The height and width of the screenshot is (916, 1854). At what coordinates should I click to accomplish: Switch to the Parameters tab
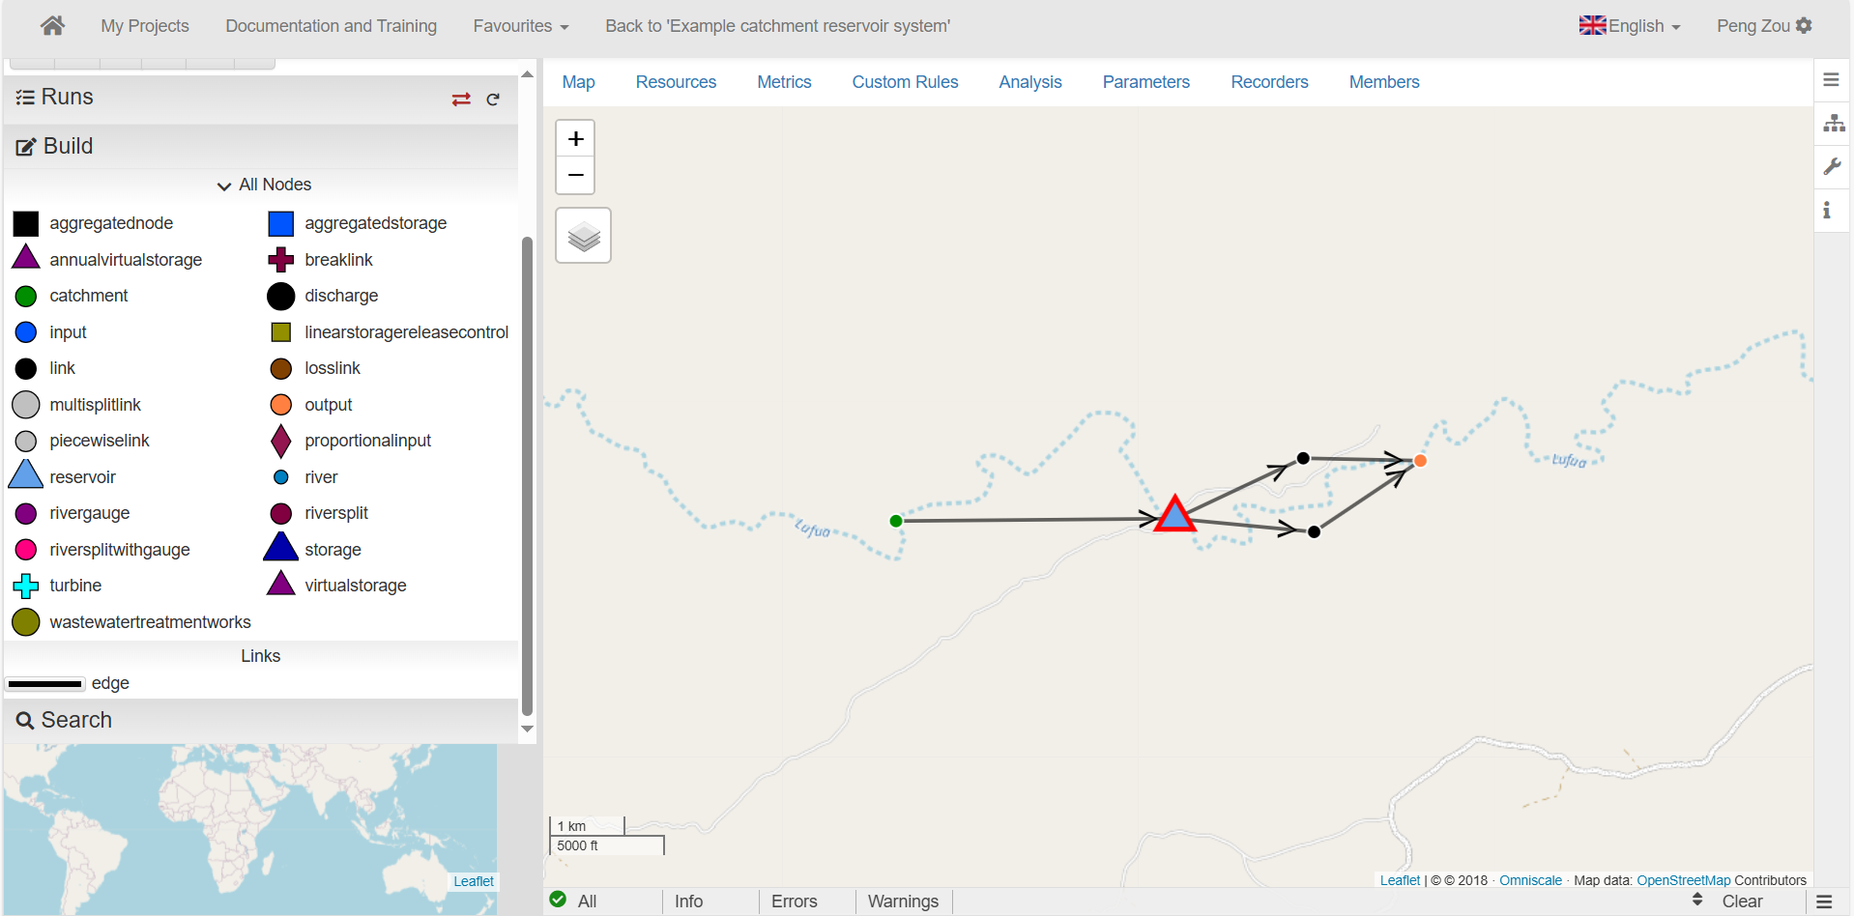[1145, 82]
